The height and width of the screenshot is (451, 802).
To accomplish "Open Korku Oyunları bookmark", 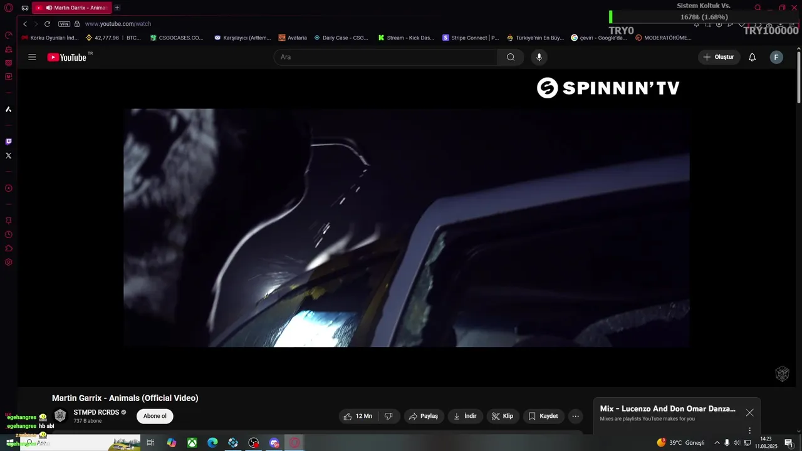I will coord(50,38).
